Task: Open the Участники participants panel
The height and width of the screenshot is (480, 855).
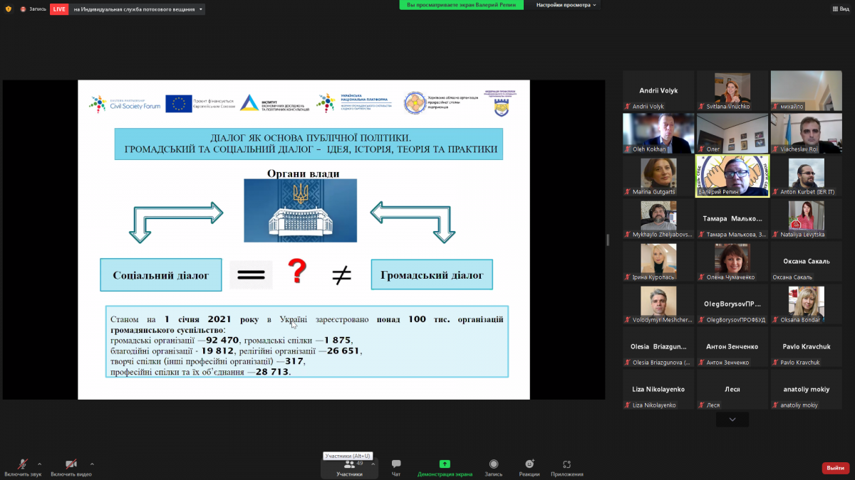Action: click(x=349, y=467)
